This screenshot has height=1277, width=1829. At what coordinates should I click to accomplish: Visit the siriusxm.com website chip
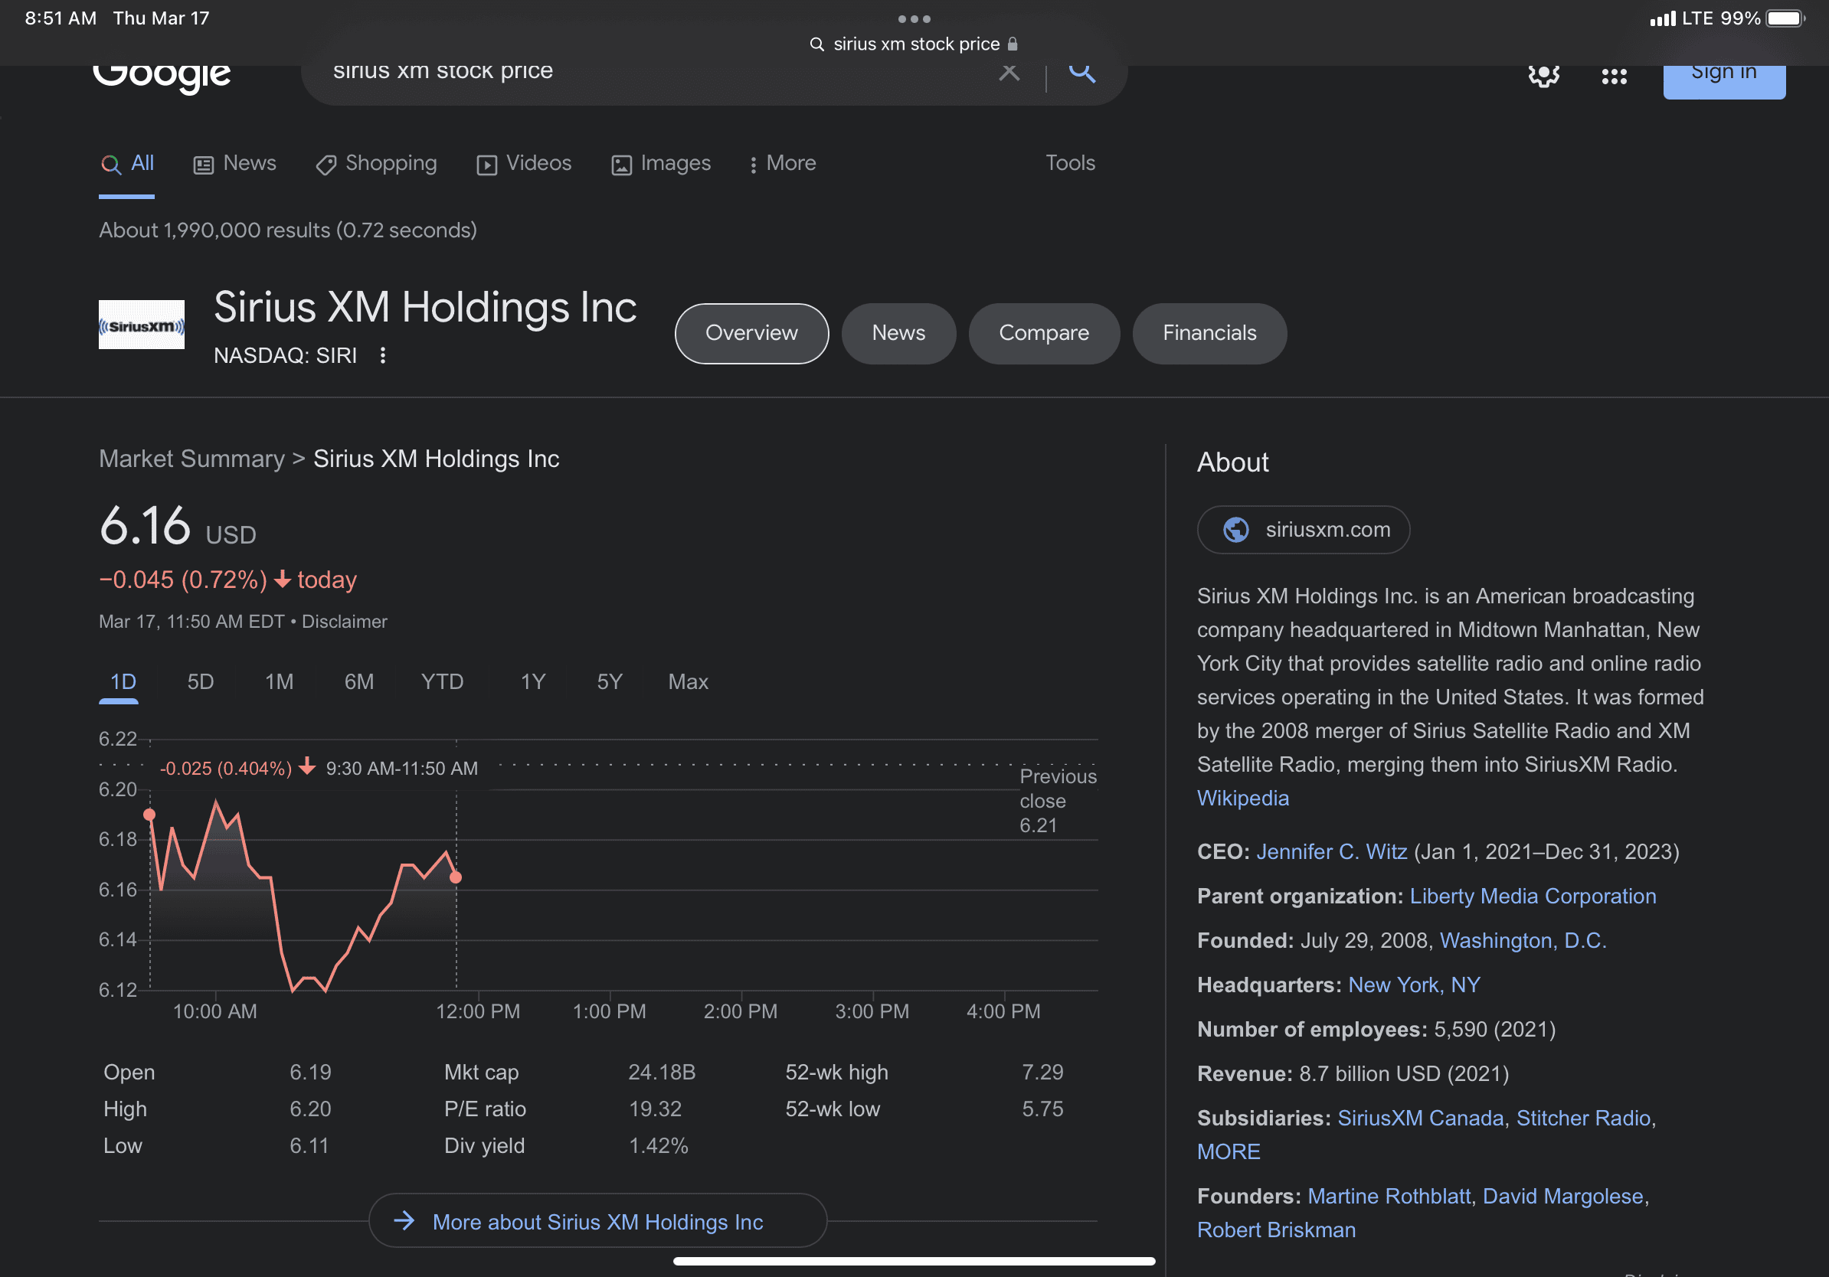click(1304, 531)
